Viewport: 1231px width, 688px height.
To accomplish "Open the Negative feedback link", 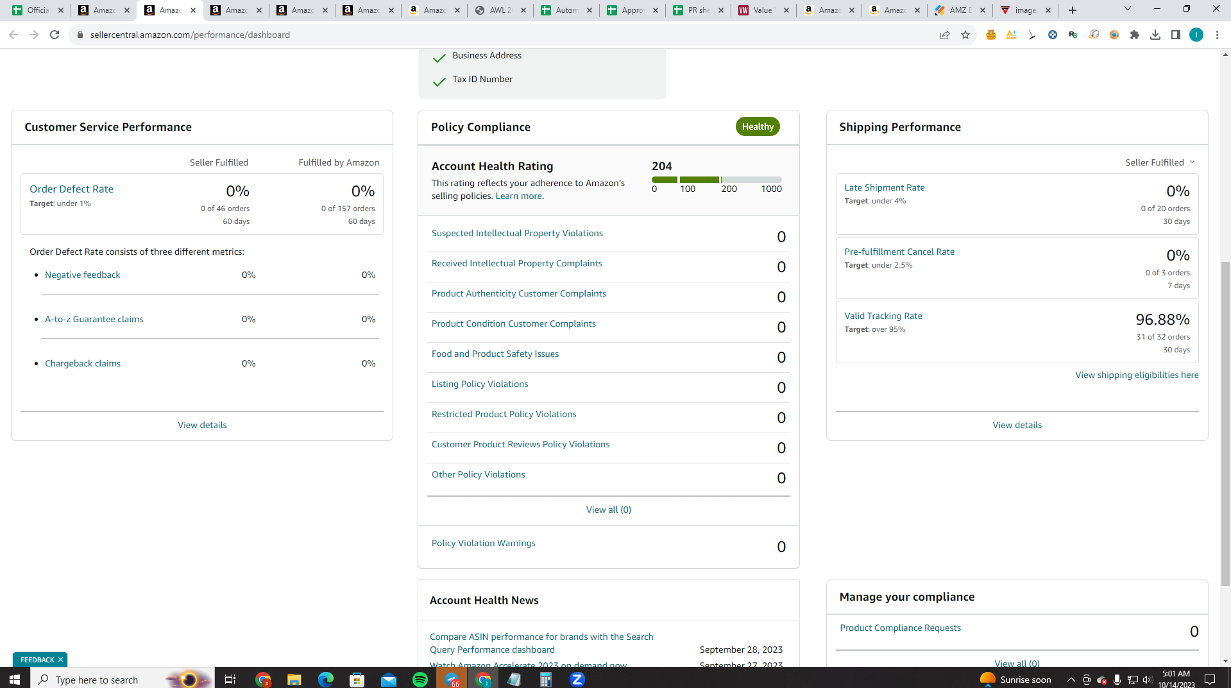I will (x=82, y=275).
